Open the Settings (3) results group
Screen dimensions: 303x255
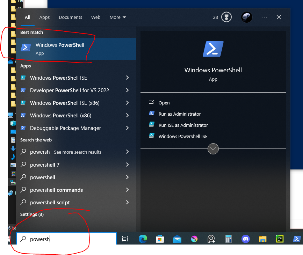pos(32,214)
